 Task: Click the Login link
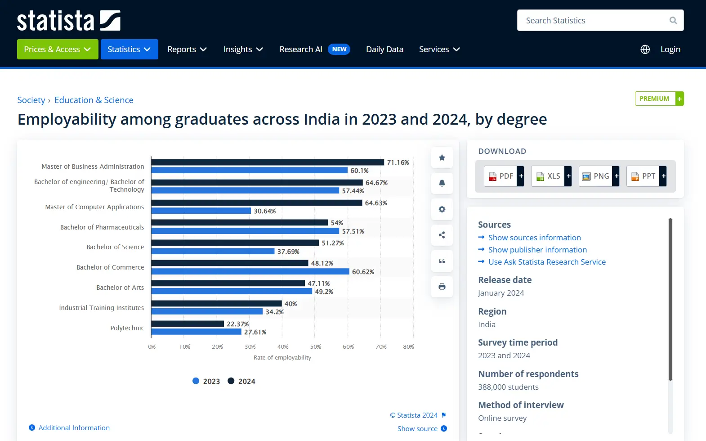pos(670,49)
